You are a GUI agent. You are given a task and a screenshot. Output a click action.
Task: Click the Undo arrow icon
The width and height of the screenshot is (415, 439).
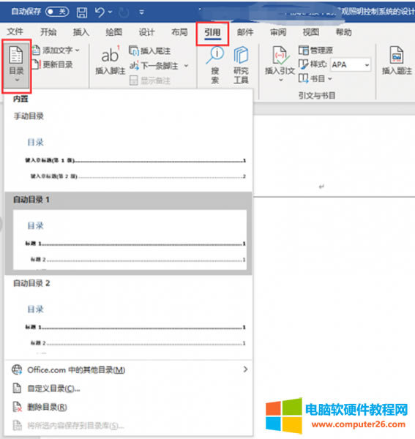100,12
